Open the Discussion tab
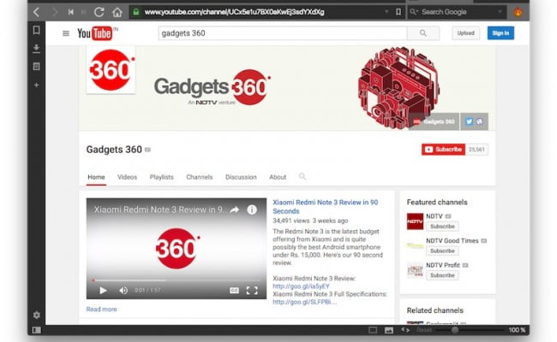This screenshot has width=557, height=342. [x=241, y=177]
